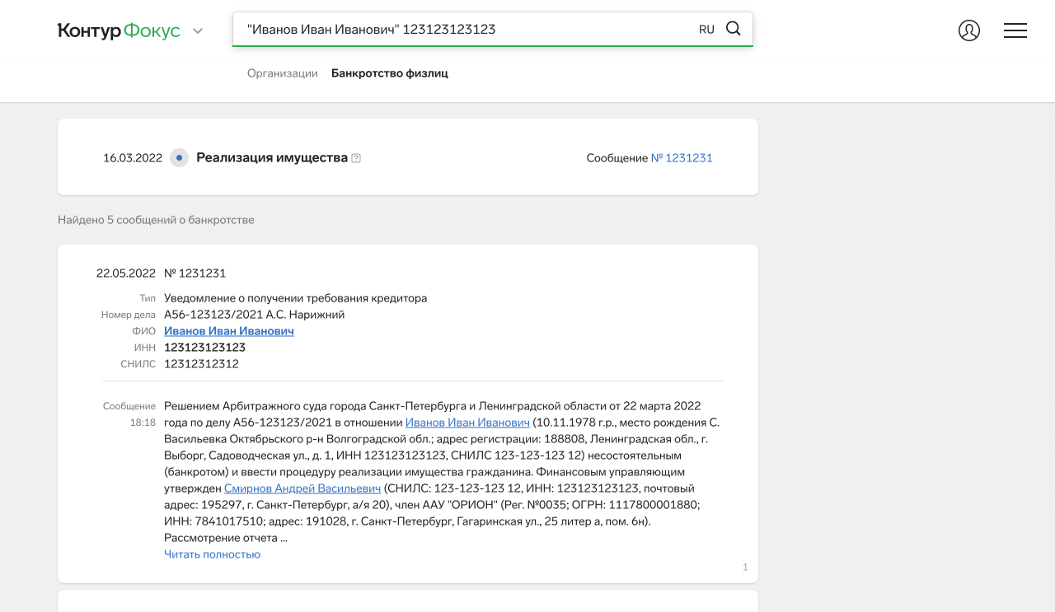
Task: Click the blue status dot next to 16.03.2022
Action: 179,157
